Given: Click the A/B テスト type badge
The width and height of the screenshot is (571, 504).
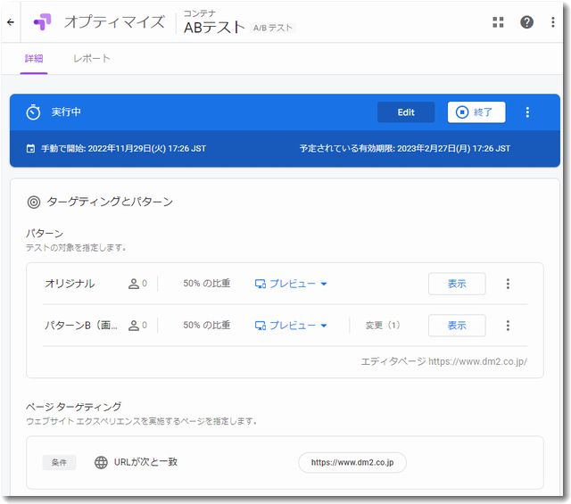Looking at the screenshot, I should [273, 28].
